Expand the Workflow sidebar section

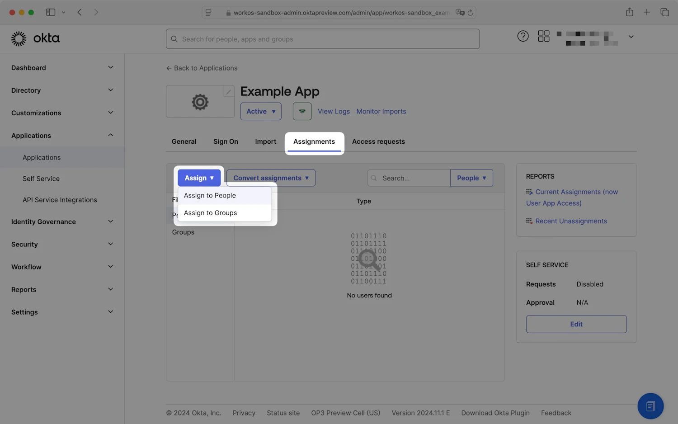62,267
